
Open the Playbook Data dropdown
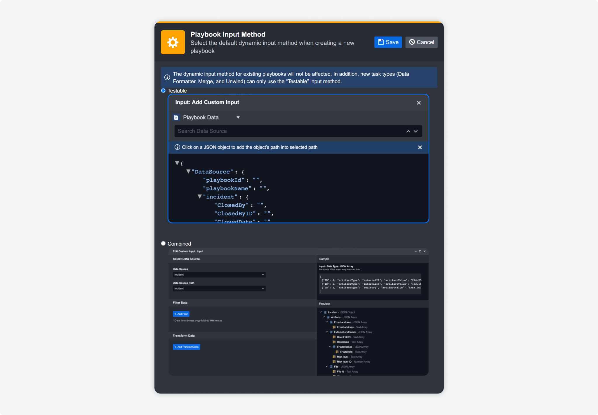238,118
